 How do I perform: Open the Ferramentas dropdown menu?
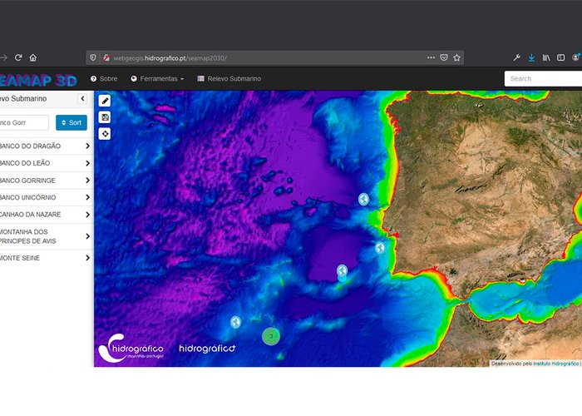157,79
